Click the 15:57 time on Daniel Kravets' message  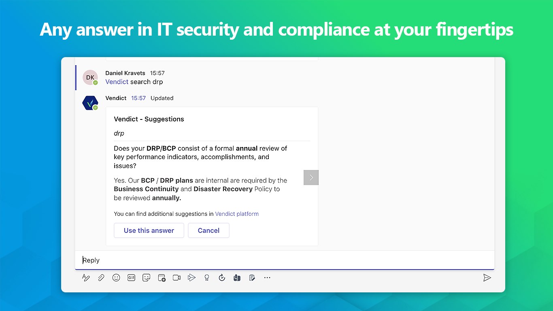point(157,73)
